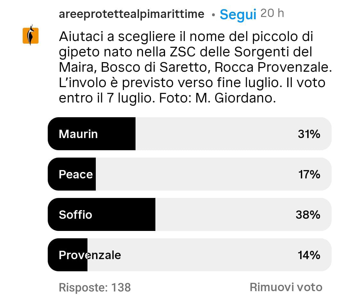Image resolution: width=346 pixels, height=303 pixels.
Task: Click the black progress fill of Soffio bar
Action: (128, 215)
